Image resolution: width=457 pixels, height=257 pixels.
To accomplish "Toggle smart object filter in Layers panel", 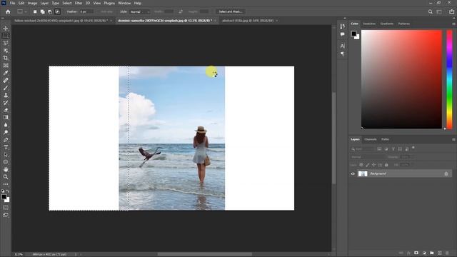I will point(407,149).
